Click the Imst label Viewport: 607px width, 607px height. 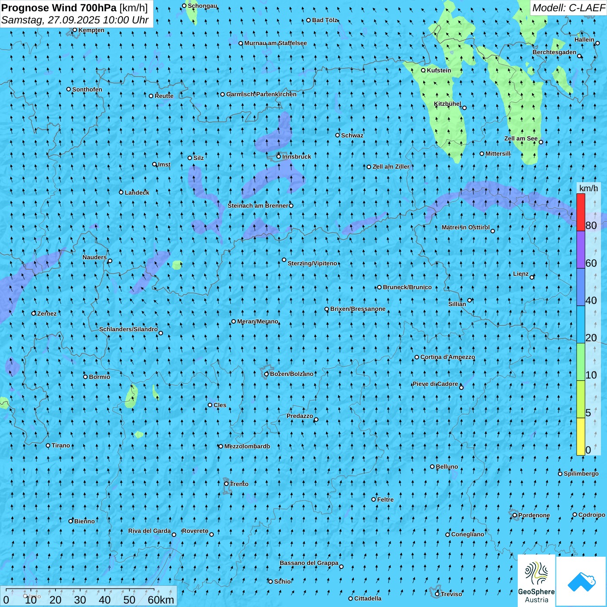164,164
